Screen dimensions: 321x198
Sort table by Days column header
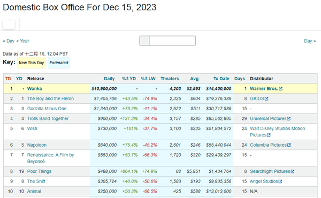[240, 79]
